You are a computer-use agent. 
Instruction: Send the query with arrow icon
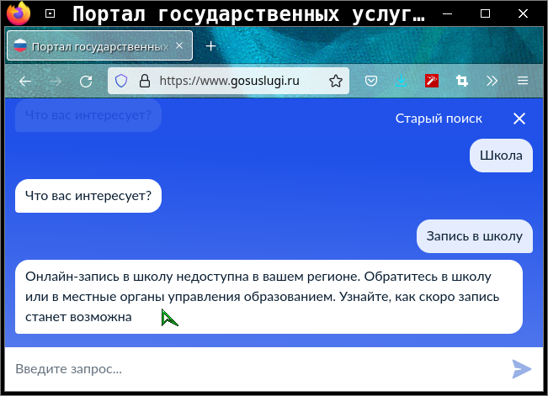point(522,369)
